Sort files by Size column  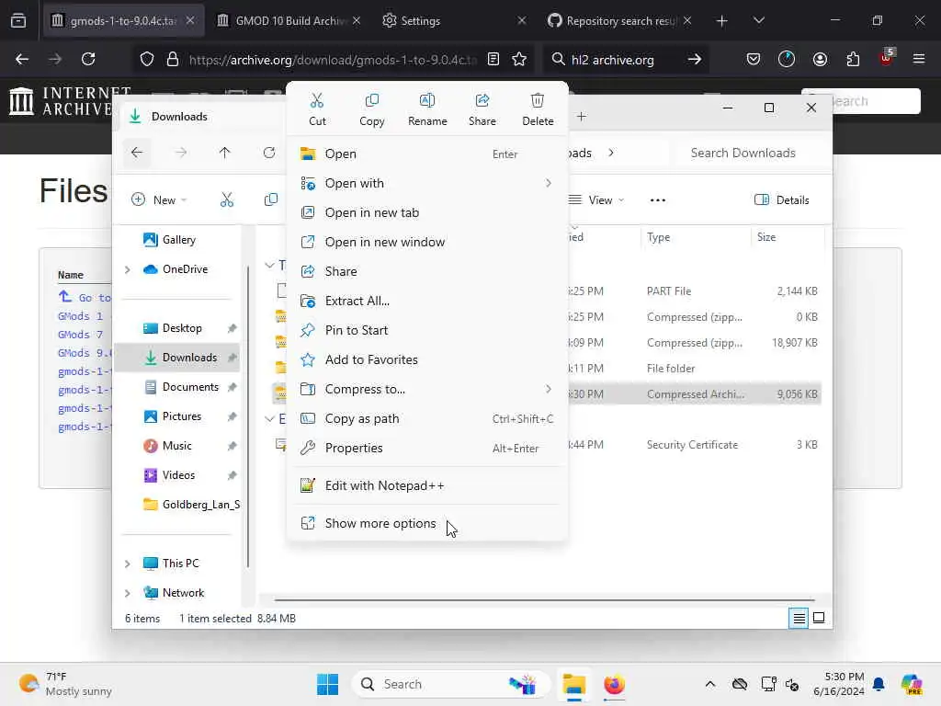[x=788, y=237]
